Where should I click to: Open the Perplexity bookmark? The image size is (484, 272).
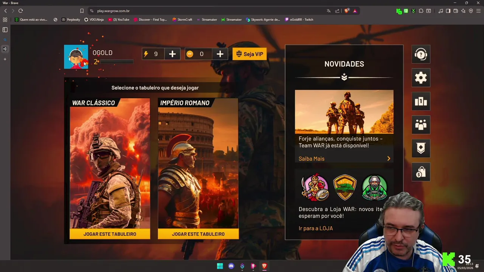[71, 20]
